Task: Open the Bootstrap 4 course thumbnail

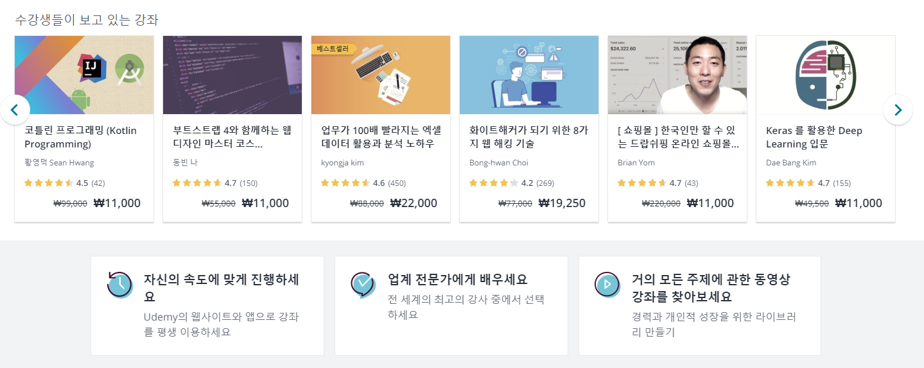Action: 232,75
